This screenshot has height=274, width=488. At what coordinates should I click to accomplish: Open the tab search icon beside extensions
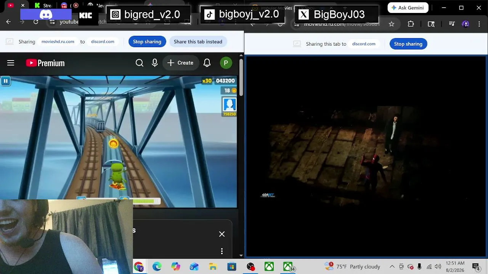431,24
